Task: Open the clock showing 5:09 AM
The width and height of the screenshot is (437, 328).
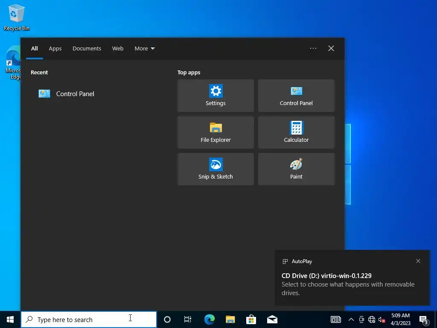Action: [x=400, y=319]
